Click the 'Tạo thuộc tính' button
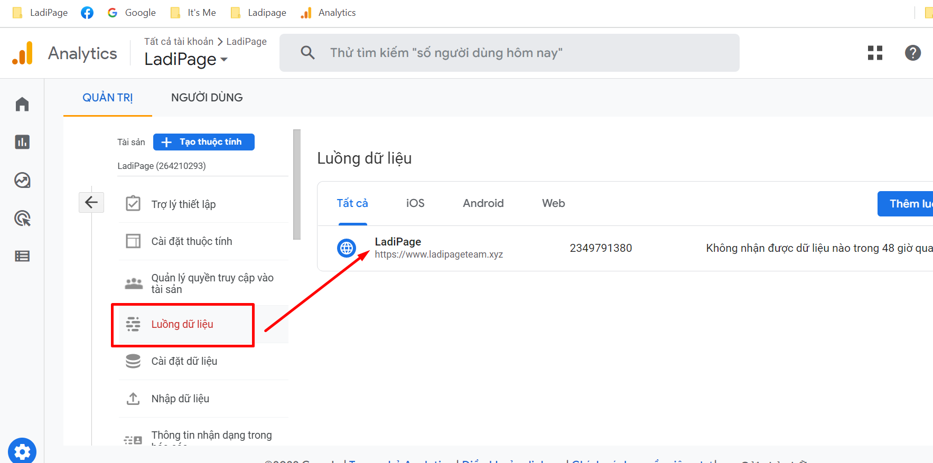Viewport: 933px width, 463px height. click(x=204, y=142)
